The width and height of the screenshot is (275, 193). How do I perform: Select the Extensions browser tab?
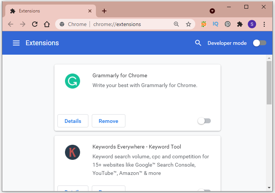click(x=51, y=11)
